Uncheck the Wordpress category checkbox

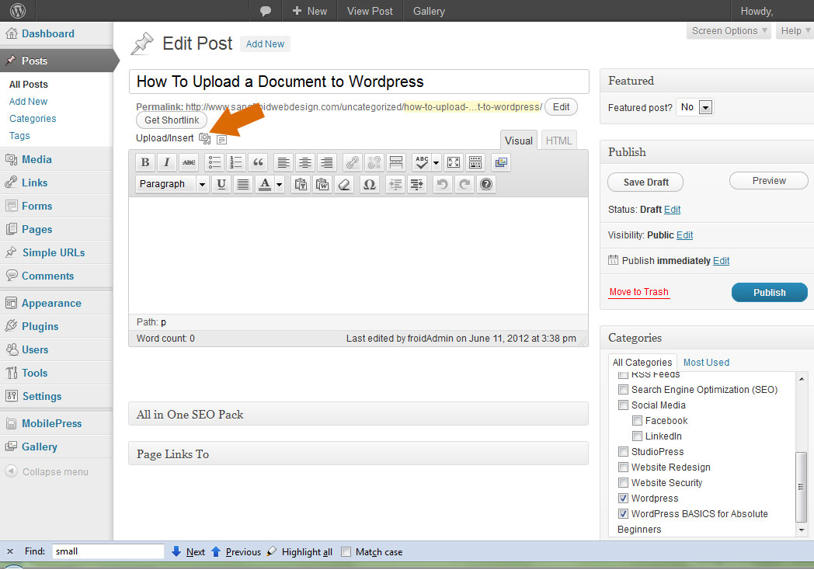[624, 499]
